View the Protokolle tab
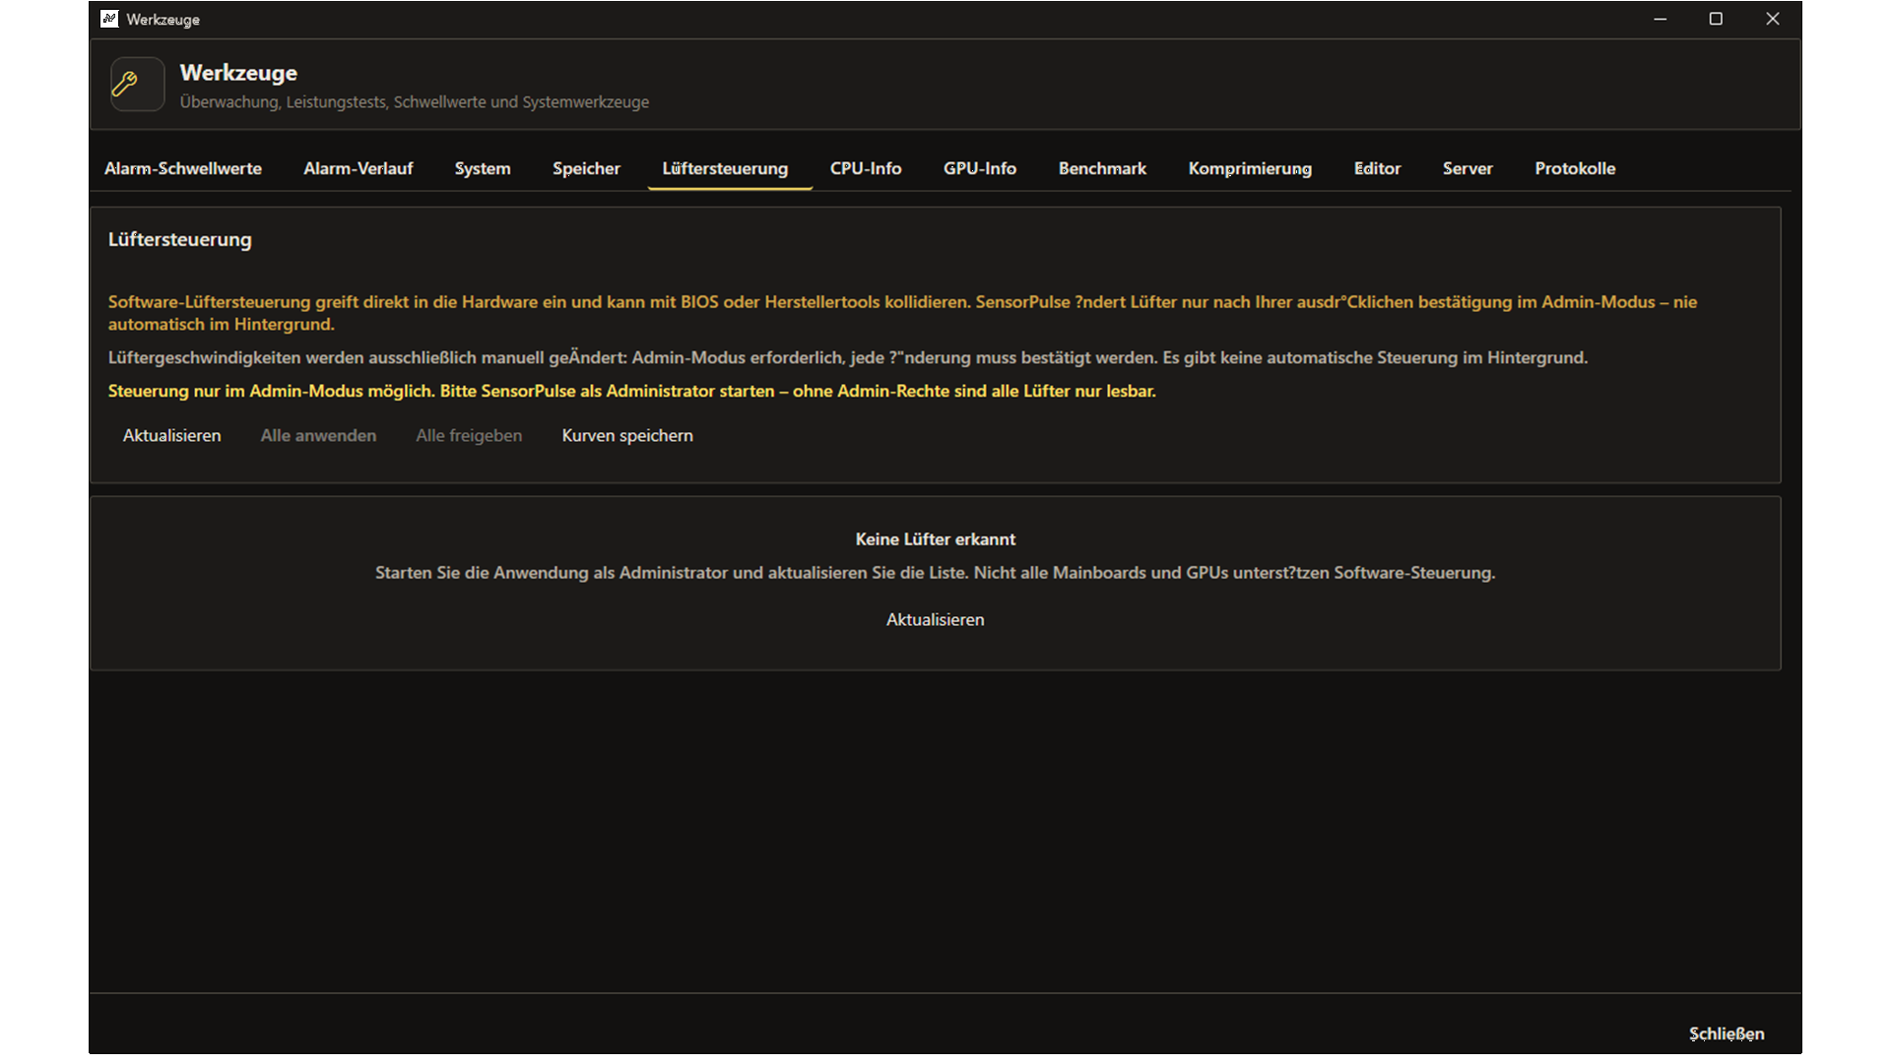The image size is (1891, 1063). (1575, 168)
